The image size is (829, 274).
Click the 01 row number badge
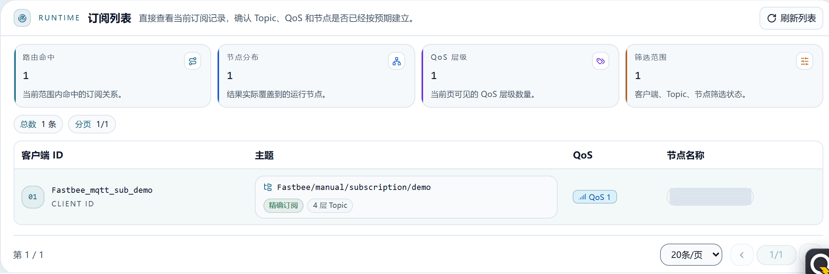click(33, 197)
